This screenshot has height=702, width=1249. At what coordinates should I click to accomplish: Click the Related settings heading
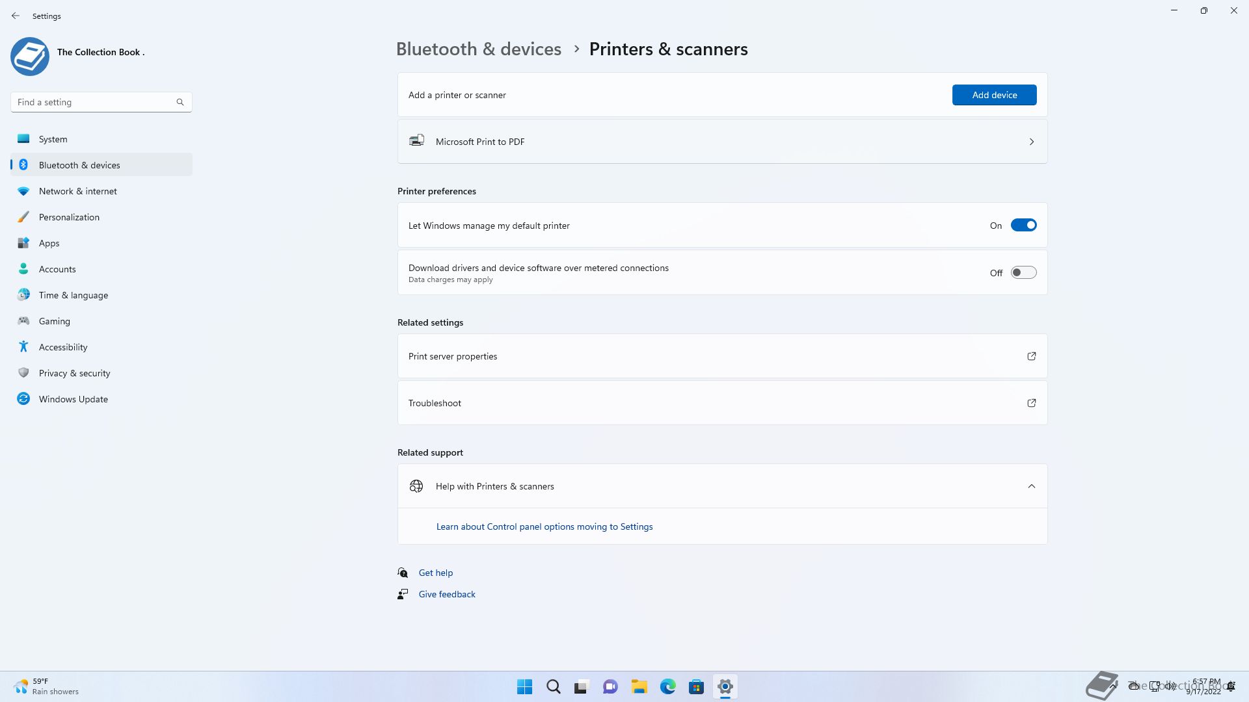pos(430,322)
